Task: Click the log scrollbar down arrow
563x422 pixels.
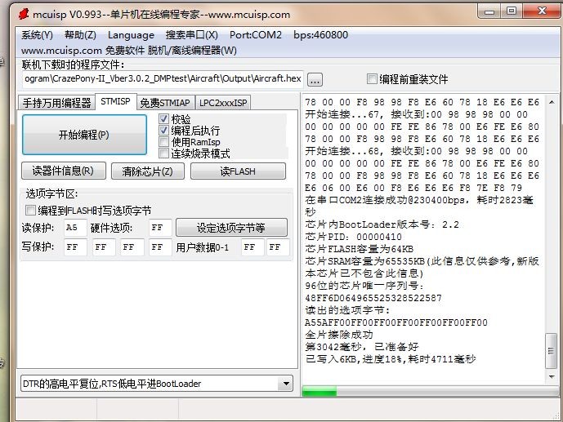Action: (551, 376)
